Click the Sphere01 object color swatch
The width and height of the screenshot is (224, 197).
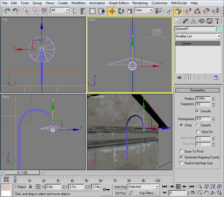coord(219,29)
